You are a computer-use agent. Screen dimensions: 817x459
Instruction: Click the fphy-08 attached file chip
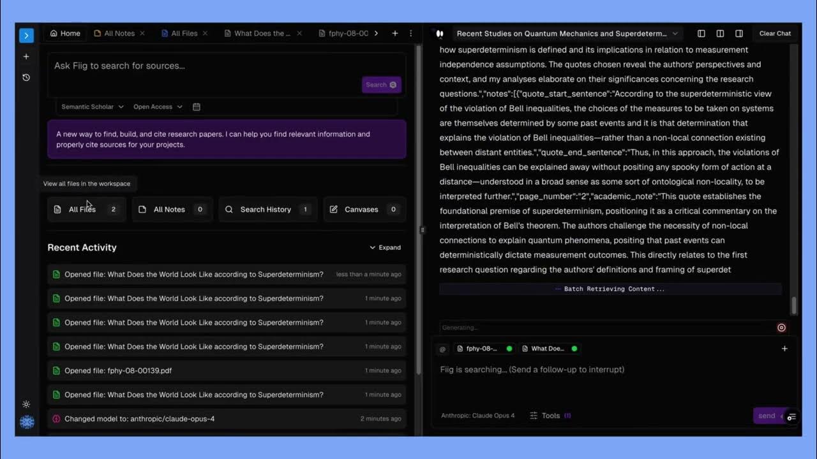coord(485,349)
